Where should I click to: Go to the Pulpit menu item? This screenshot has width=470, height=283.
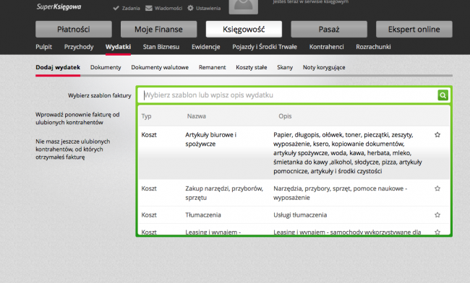tap(44, 47)
